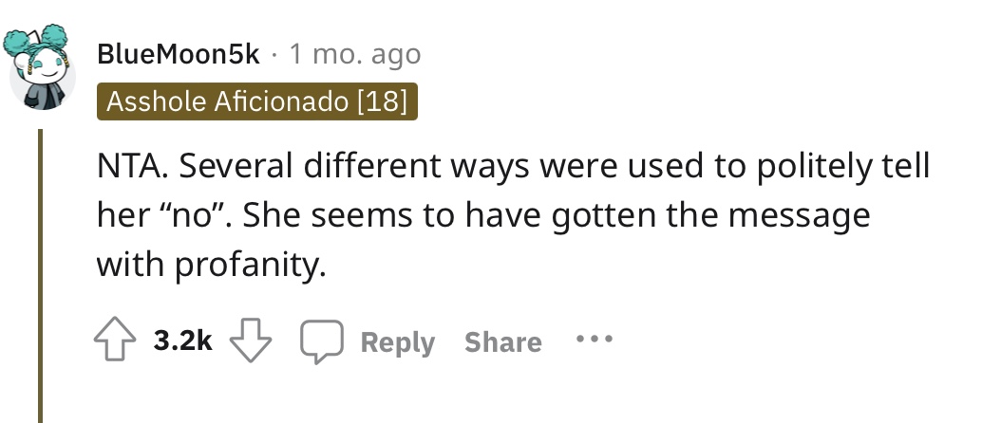Open the three-dot more options menu
Screen dimensions: 982x423
click(x=595, y=340)
